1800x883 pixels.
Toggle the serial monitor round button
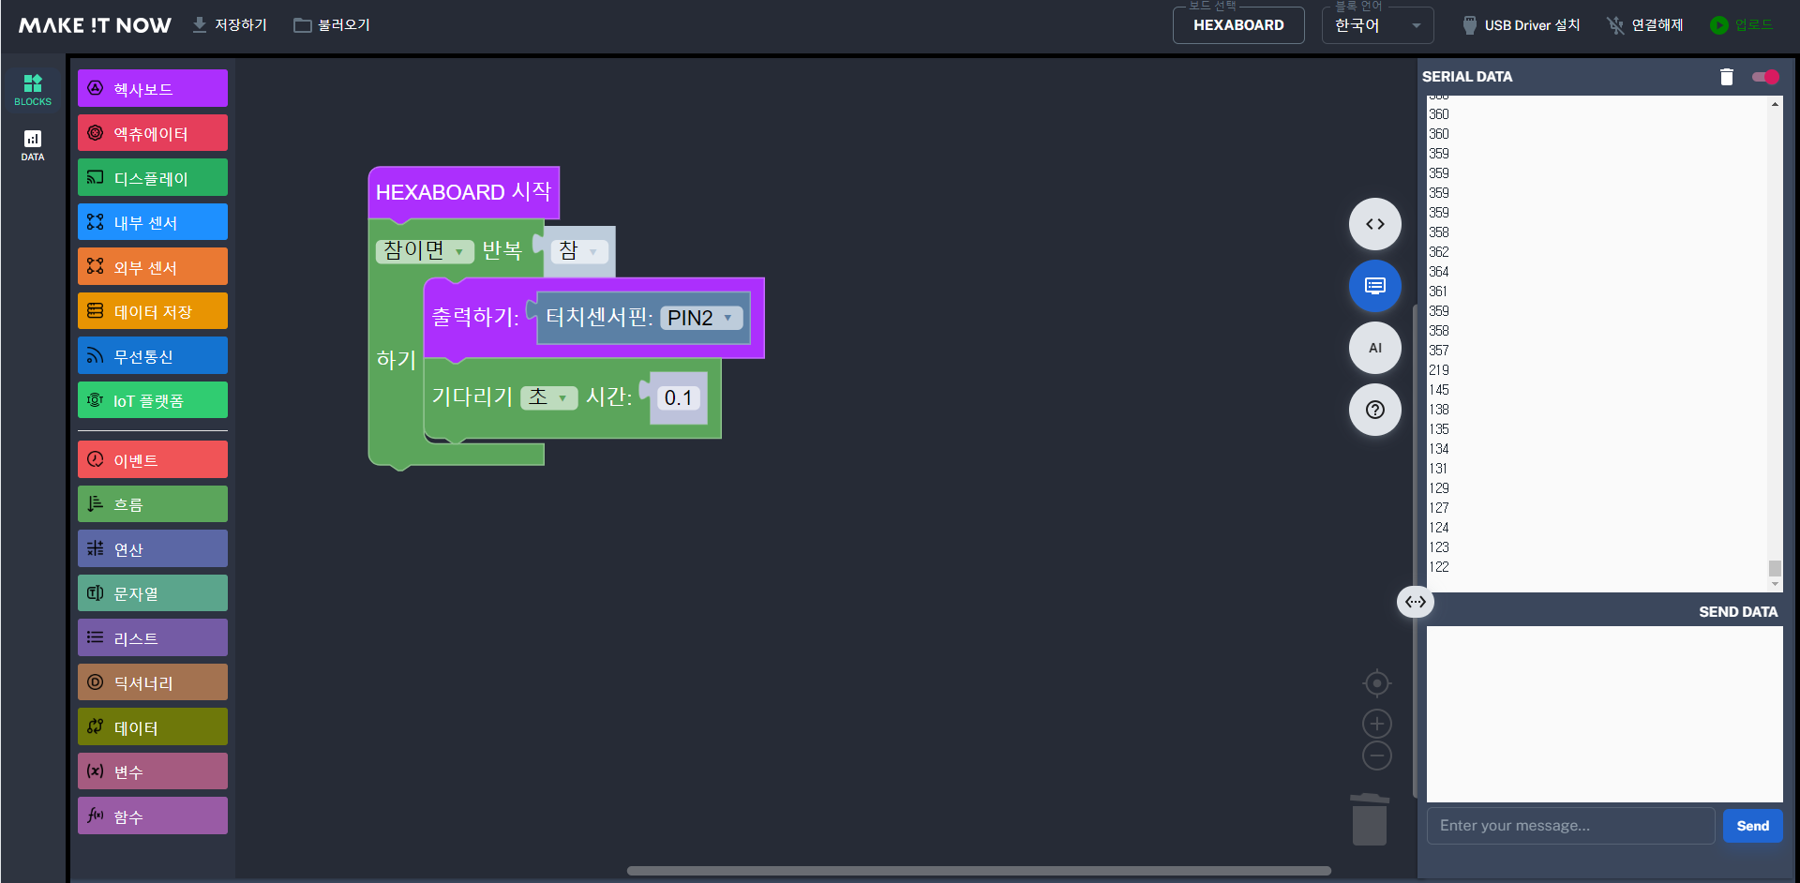click(1375, 286)
